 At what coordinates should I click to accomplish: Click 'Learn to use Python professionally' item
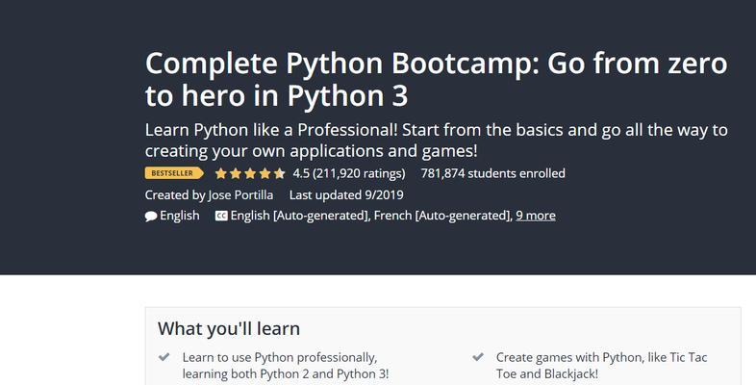point(286,366)
